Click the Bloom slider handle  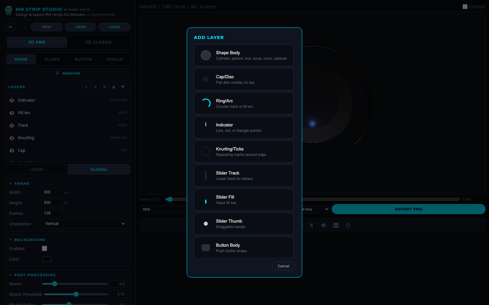pyautogui.click(x=55, y=284)
